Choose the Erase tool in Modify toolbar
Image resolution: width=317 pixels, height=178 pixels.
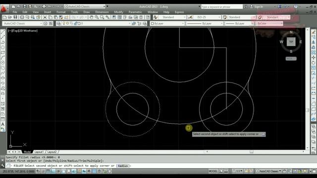click(x=314, y=32)
